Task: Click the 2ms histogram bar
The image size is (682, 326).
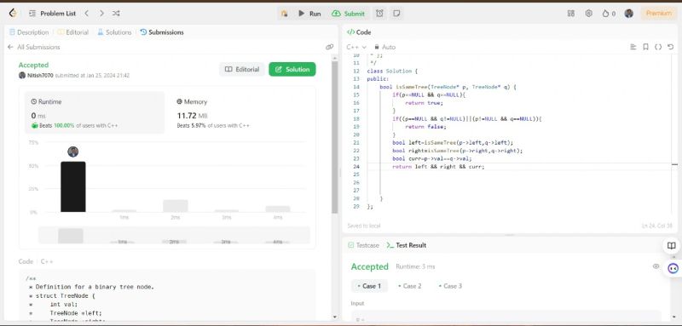Action: pos(176,206)
